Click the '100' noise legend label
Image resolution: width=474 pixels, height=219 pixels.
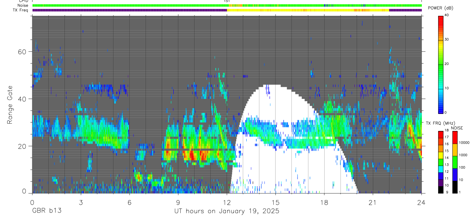pos(462,168)
